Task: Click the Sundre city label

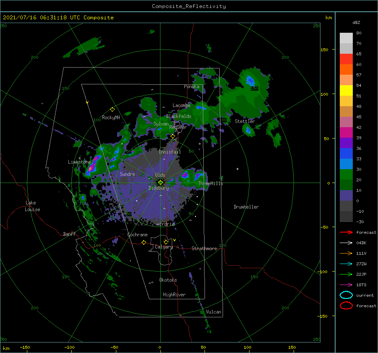Action: coord(127,174)
